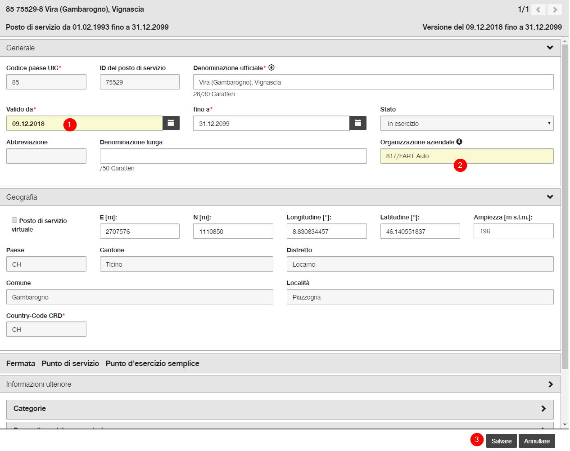
Task: Open the Stato dropdown
Action: [x=467, y=123]
